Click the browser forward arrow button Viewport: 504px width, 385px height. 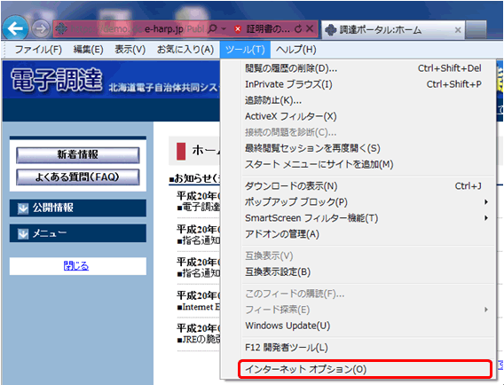pos(41,29)
